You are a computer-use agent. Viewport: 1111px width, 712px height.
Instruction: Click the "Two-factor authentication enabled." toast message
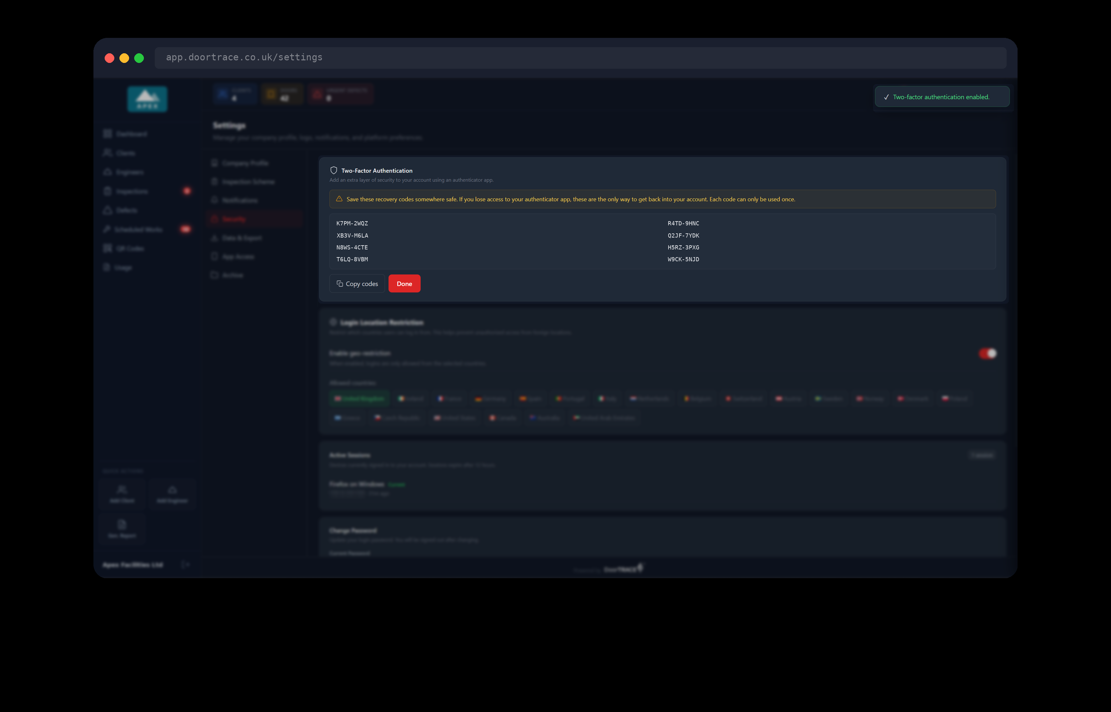pos(941,97)
